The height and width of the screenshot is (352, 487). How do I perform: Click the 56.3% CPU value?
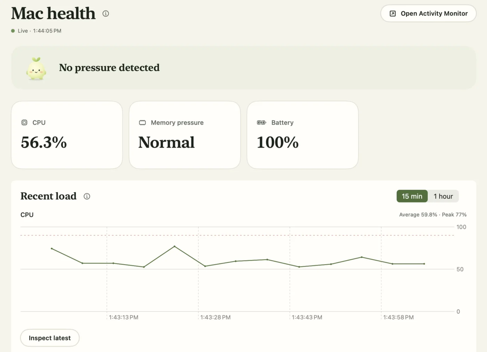[44, 142]
